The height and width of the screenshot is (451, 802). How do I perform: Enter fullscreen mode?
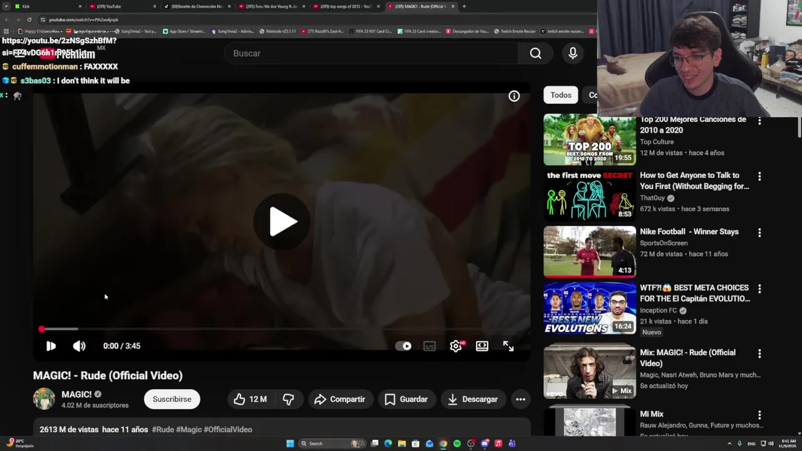[x=508, y=346]
